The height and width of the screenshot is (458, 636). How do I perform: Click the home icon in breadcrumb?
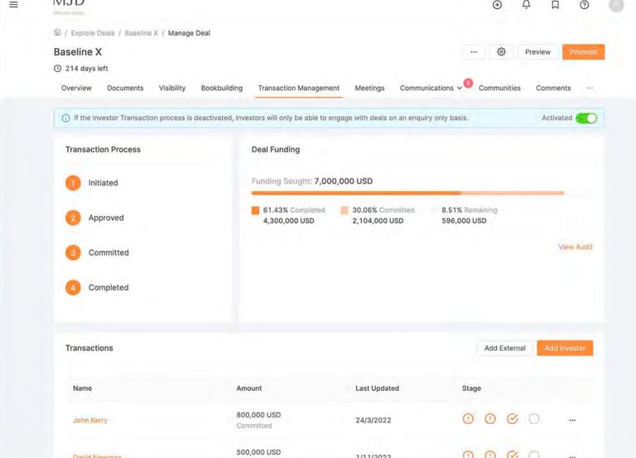(57, 32)
